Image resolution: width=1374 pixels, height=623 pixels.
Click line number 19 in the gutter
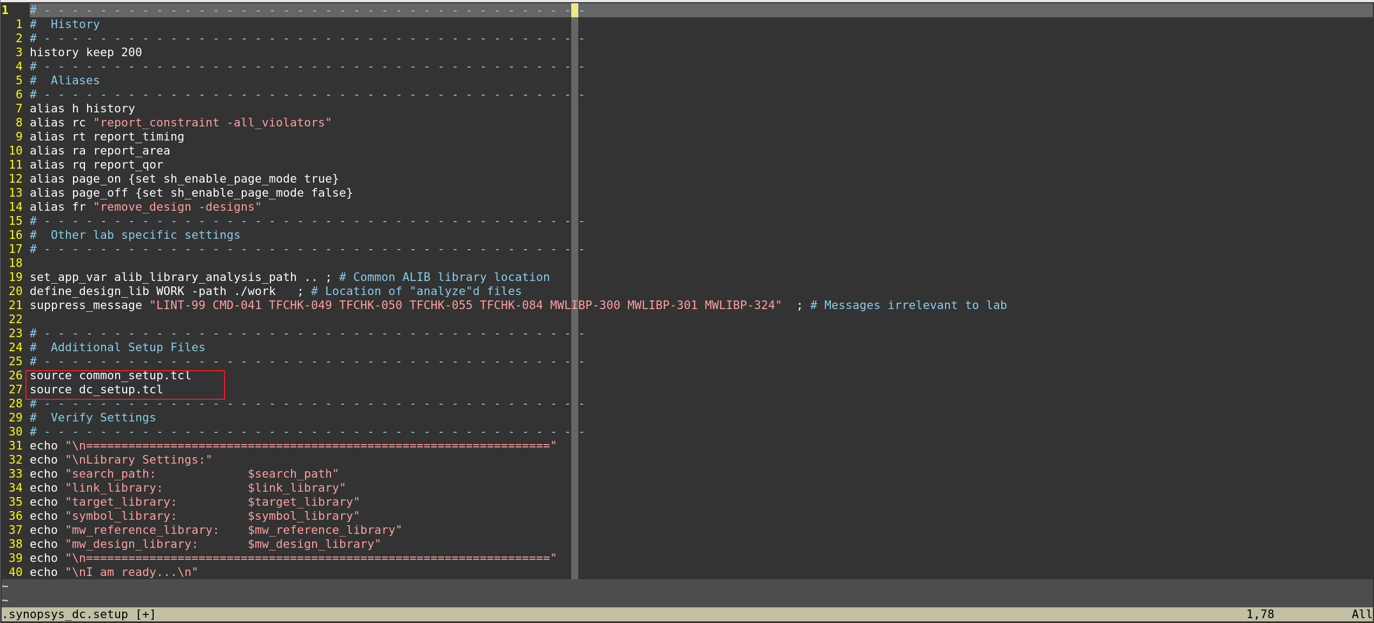point(16,277)
